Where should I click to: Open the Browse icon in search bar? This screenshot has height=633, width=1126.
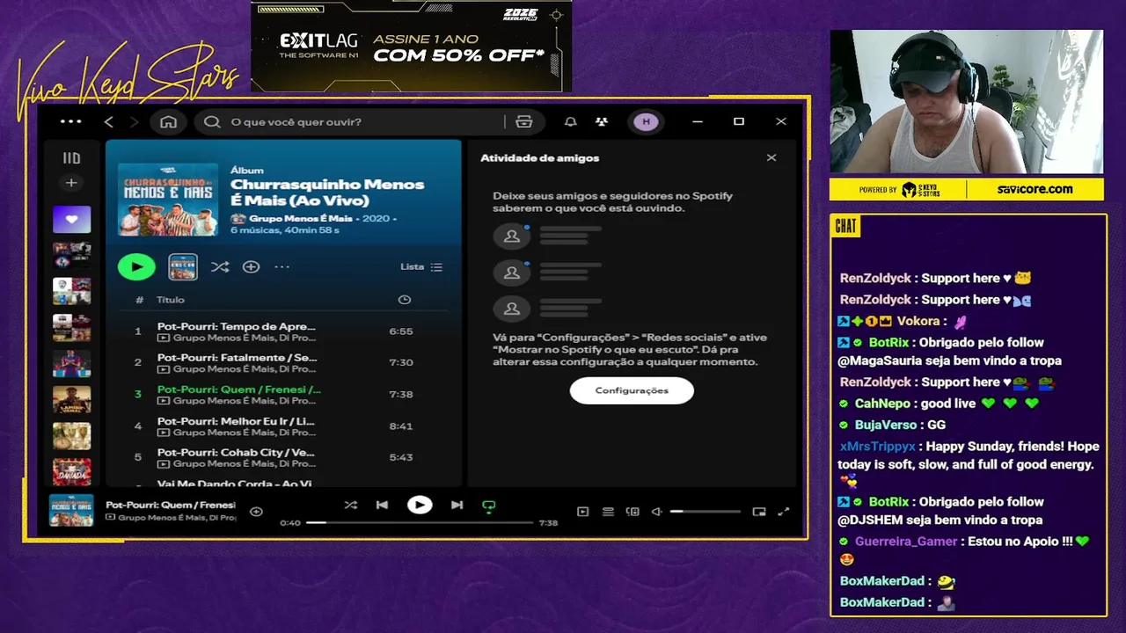click(x=524, y=121)
